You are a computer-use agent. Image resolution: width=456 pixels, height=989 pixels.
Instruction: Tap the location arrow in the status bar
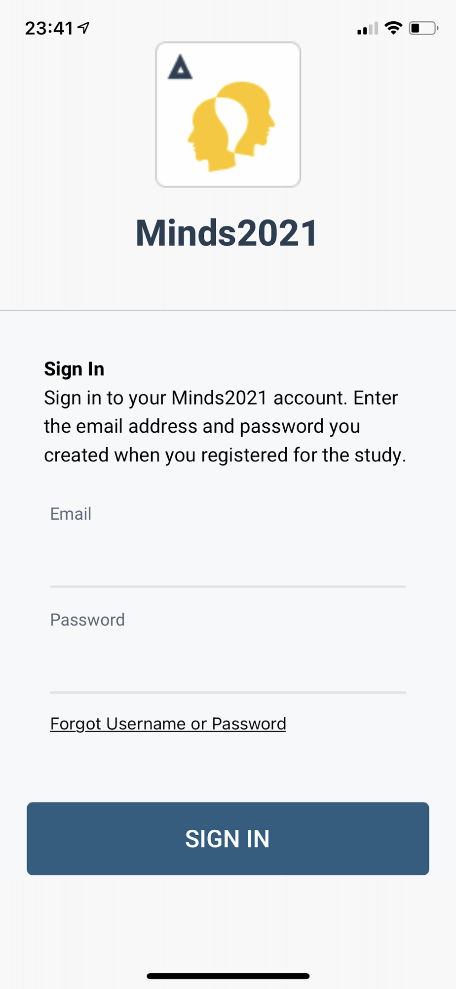84,28
